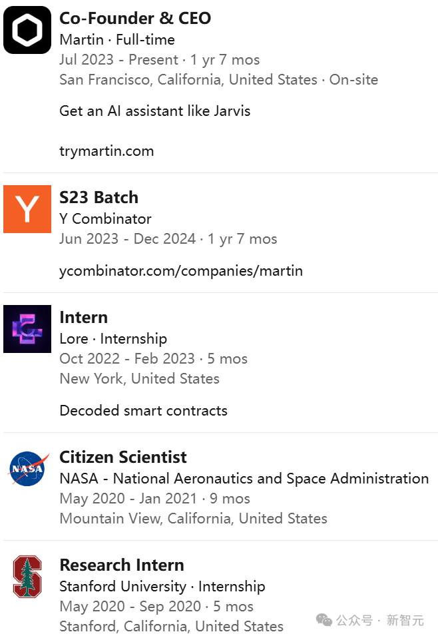This screenshot has width=438, height=638.
Task: Click the S23 Batch heading
Action: coord(99,197)
